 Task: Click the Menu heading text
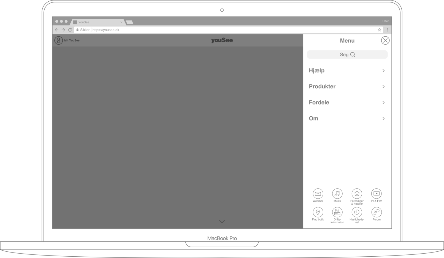click(347, 41)
